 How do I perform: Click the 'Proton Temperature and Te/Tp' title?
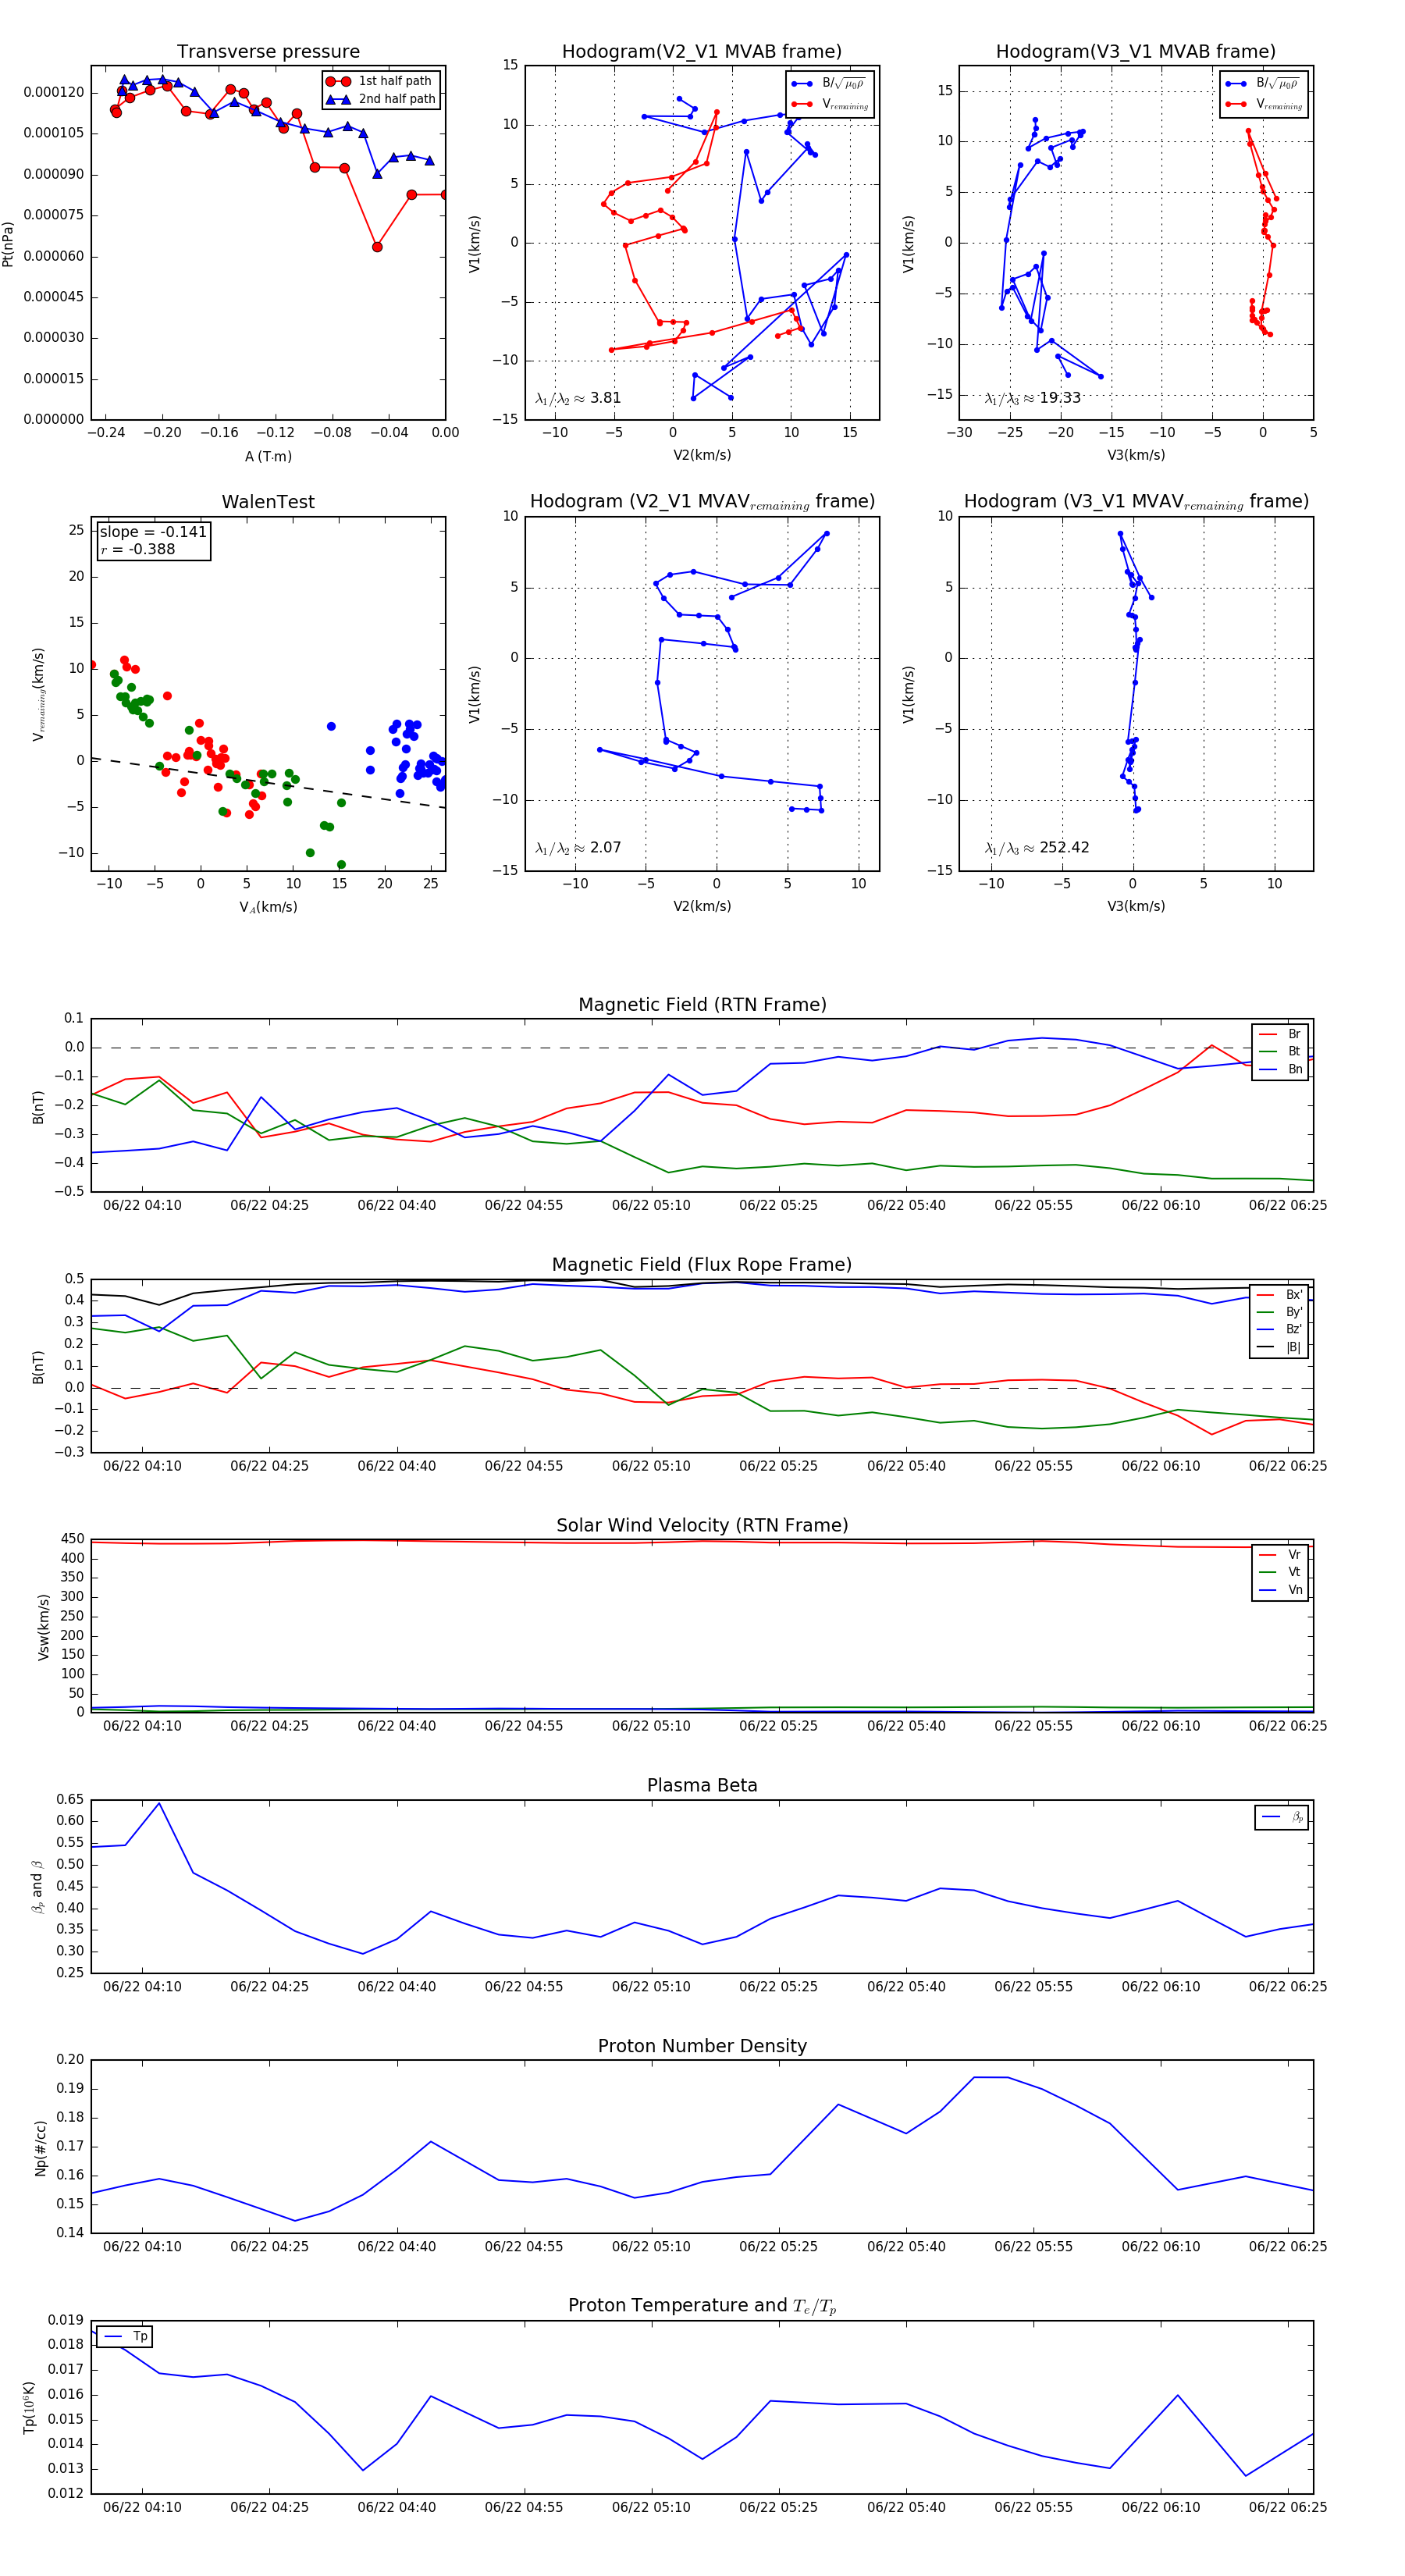point(702,2306)
